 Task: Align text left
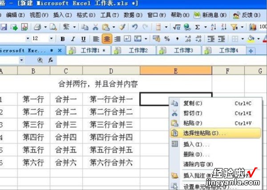[96, 39]
